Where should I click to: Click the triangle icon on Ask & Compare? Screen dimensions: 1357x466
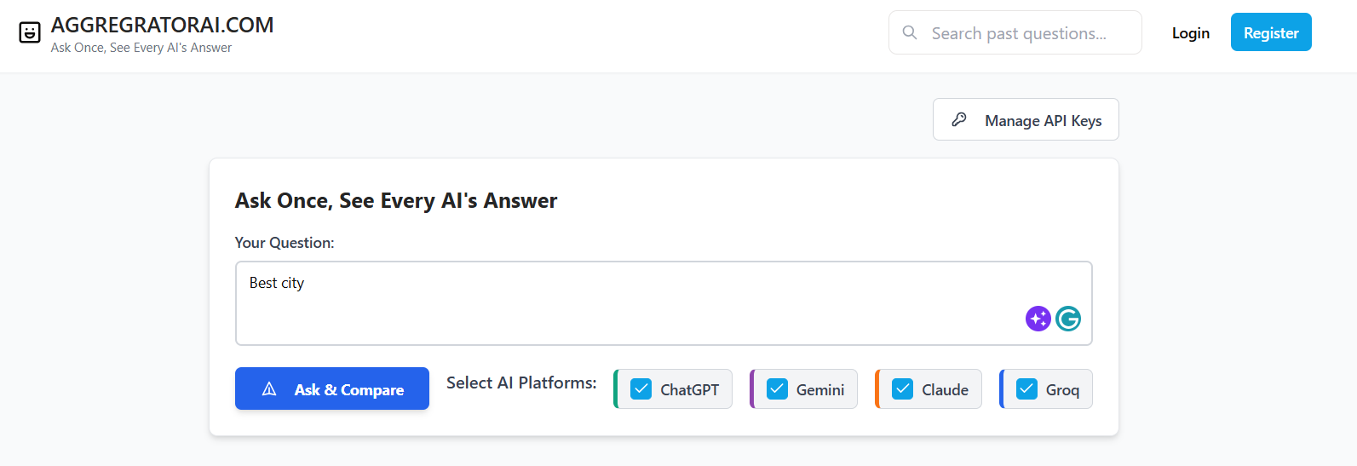[269, 389]
